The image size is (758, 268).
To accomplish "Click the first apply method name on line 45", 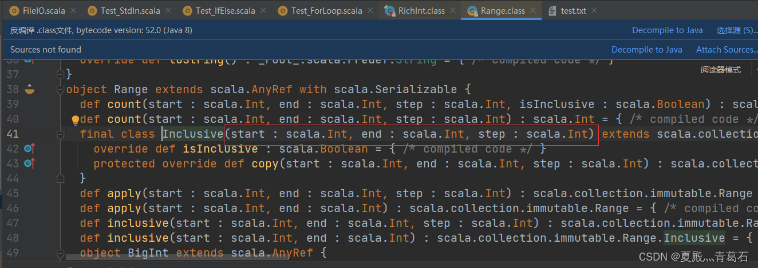I will tap(124, 194).
